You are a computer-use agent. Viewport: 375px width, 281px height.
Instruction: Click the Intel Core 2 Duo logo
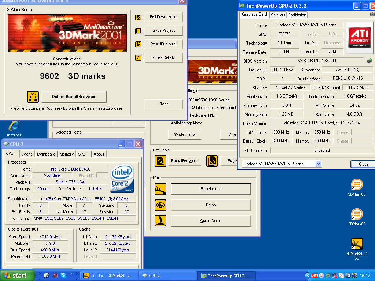tap(122, 178)
